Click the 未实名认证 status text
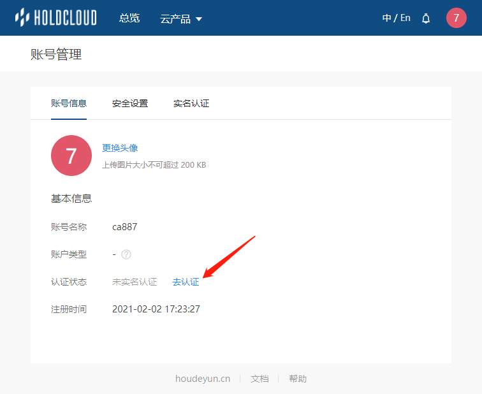 click(135, 282)
